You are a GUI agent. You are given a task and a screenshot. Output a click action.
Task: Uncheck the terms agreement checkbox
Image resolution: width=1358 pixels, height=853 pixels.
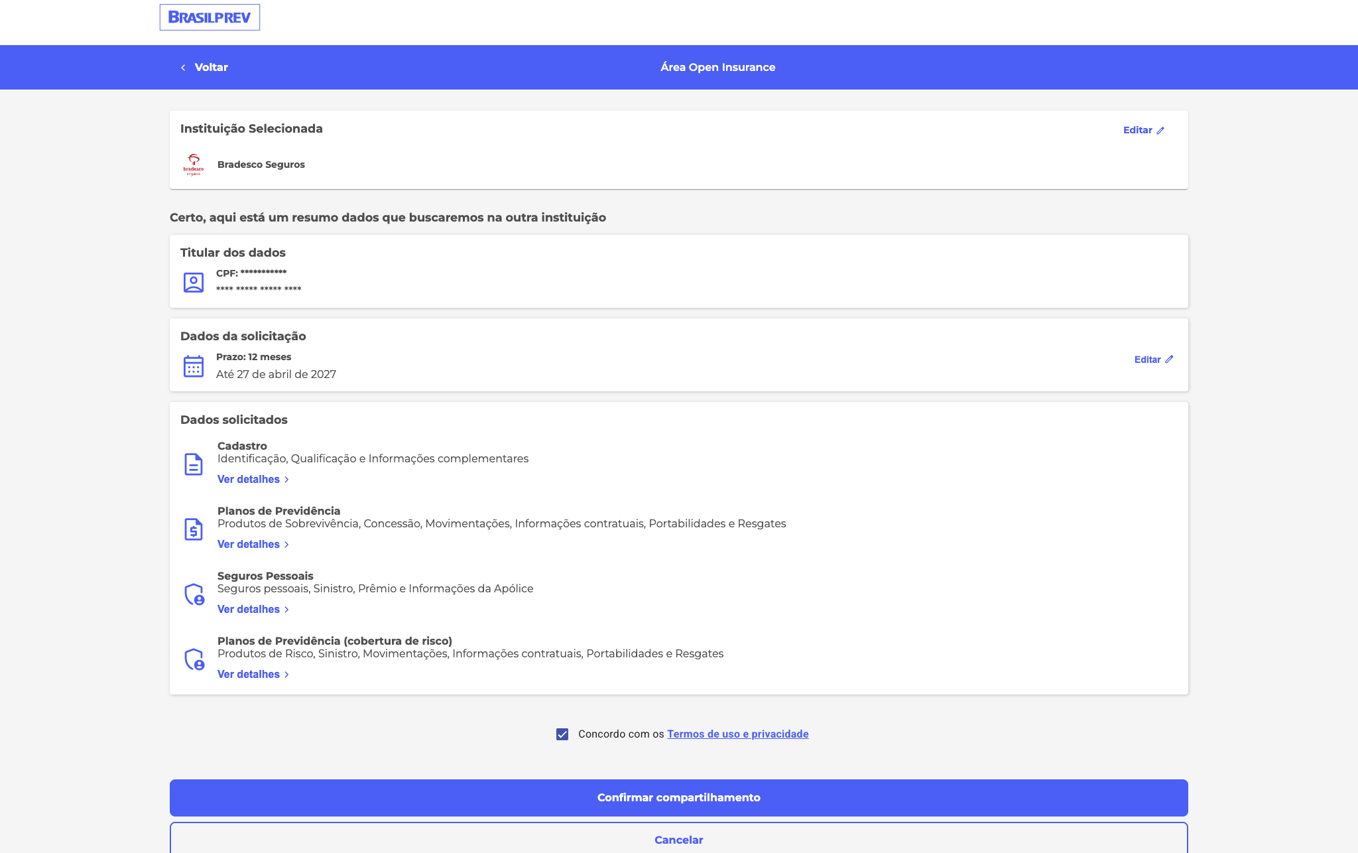pyautogui.click(x=562, y=734)
